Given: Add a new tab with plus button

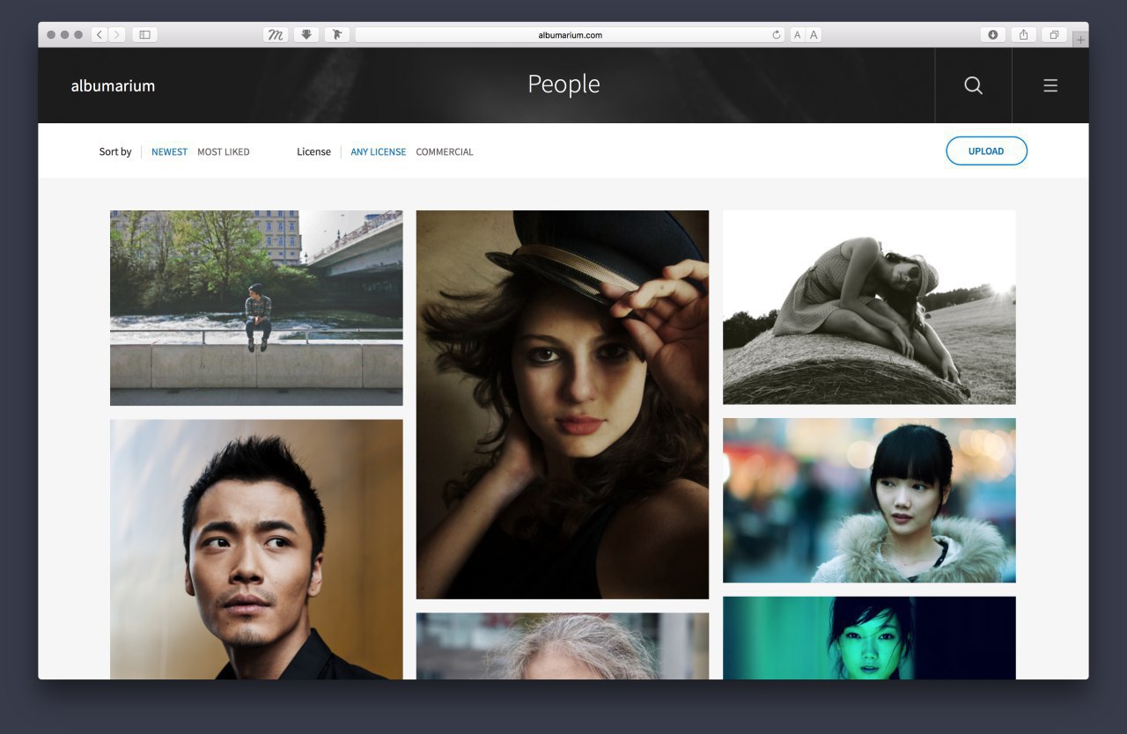Looking at the screenshot, I should 1080,40.
